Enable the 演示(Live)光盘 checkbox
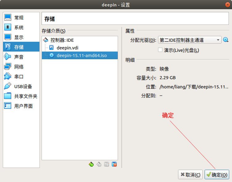 [x=160, y=50]
